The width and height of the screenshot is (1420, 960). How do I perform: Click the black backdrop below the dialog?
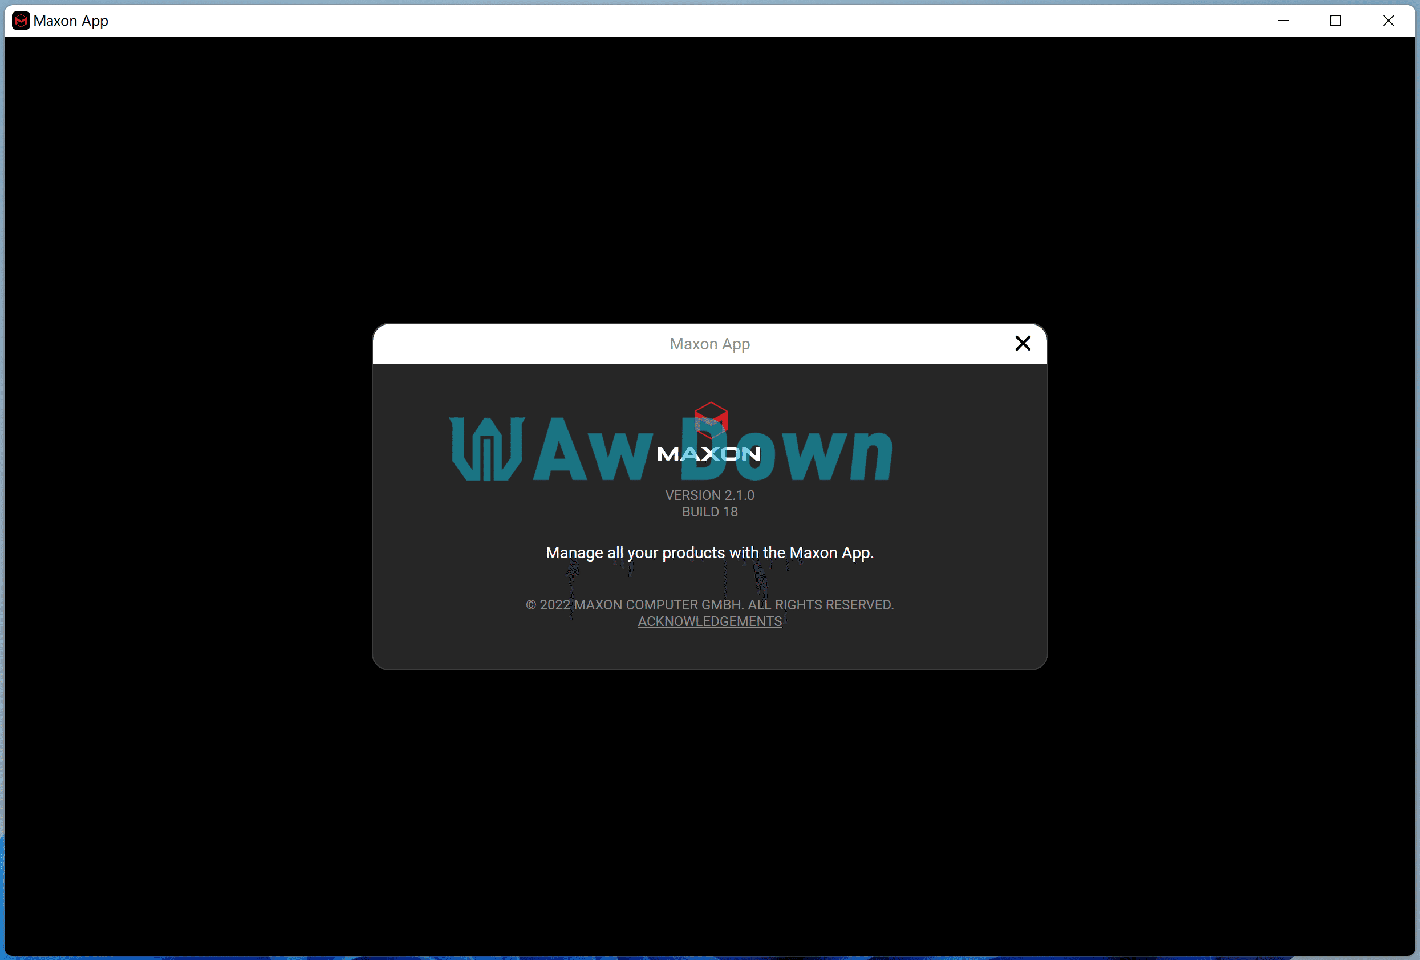pos(709,812)
